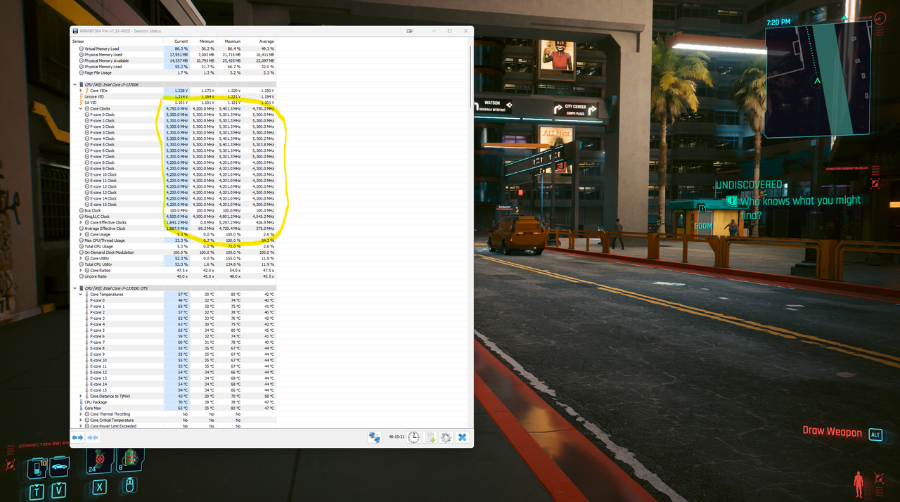Select the On-Demand Clock Modulation row

[174, 252]
